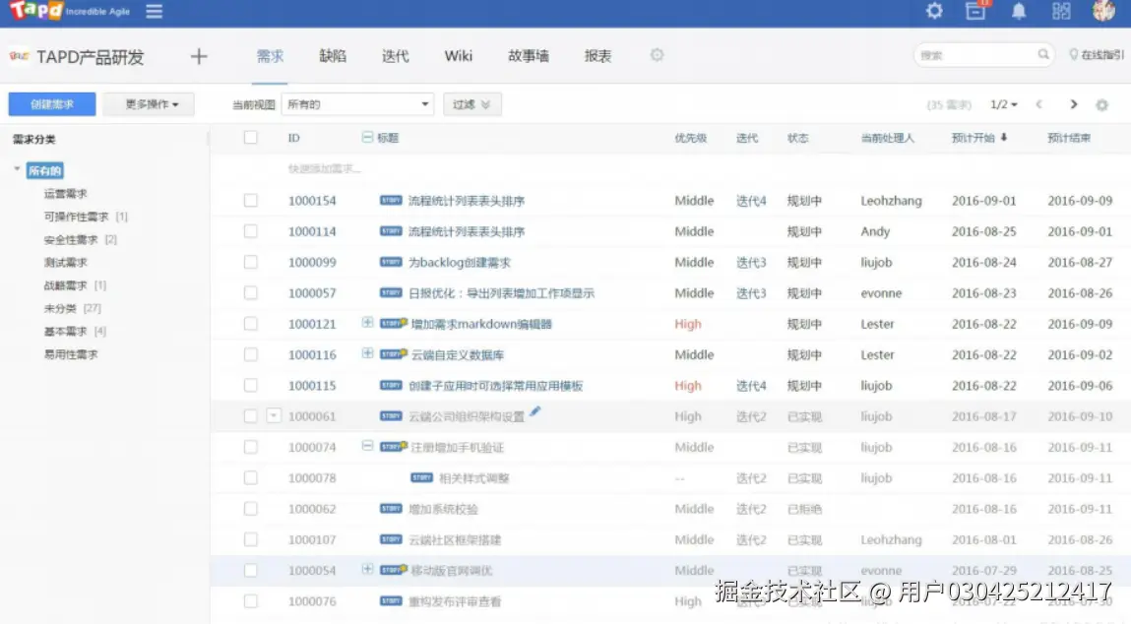Click story icon of row 1000115
Image resolution: width=1131 pixels, height=624 pixels.
tap(391, 385)
